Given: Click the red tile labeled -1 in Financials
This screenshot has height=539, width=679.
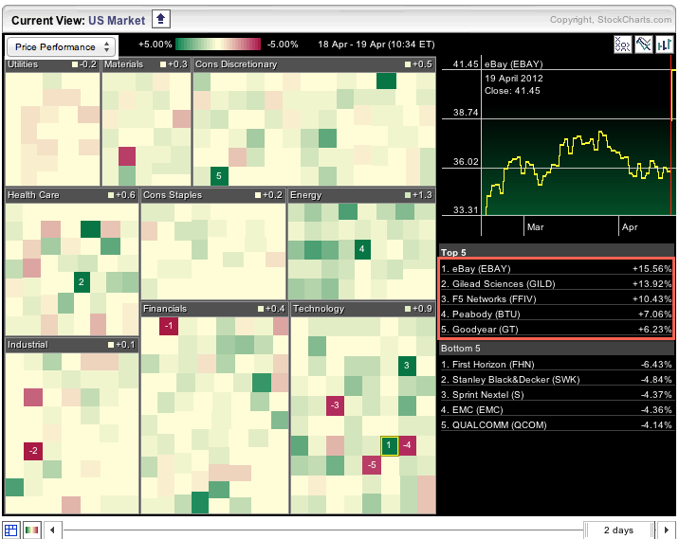Looking at the screenshot, I should (x=169, y=326).
